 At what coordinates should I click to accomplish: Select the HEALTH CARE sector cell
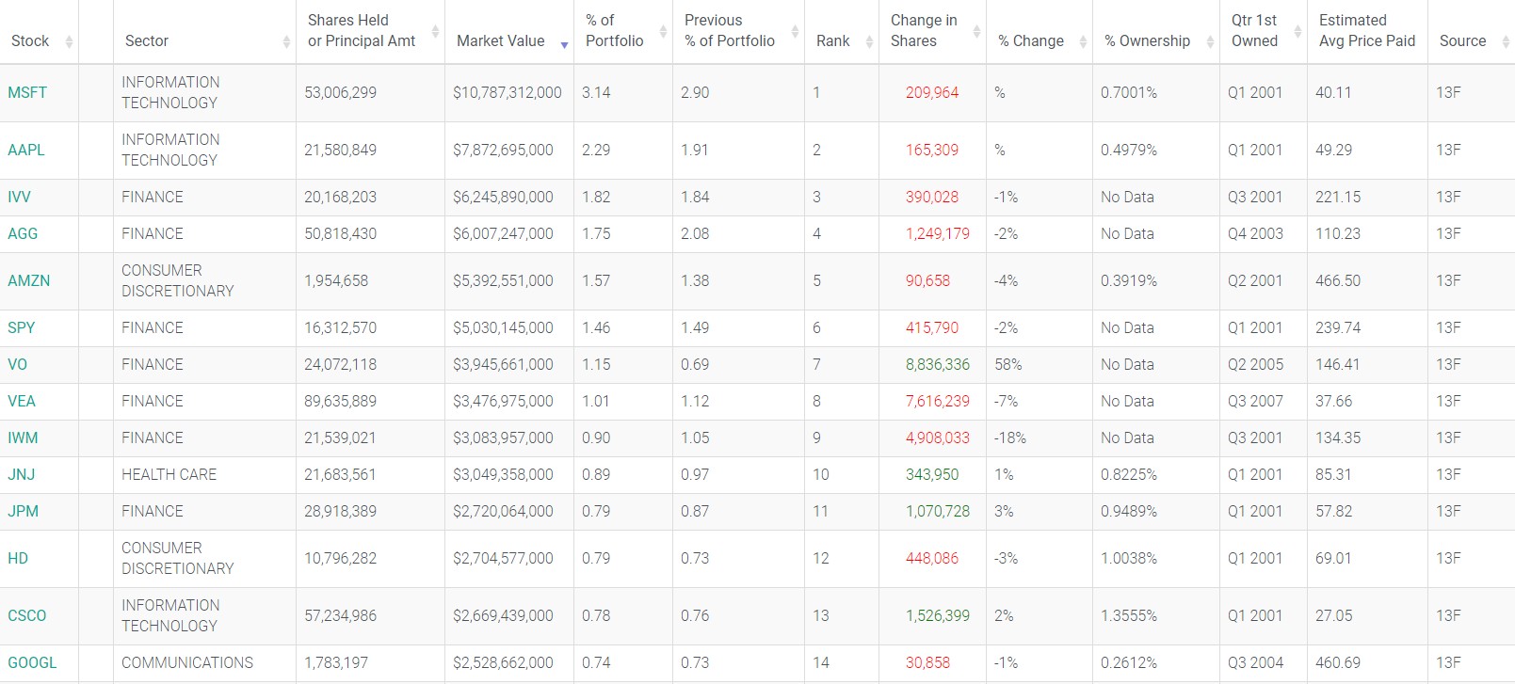[169, 475]
